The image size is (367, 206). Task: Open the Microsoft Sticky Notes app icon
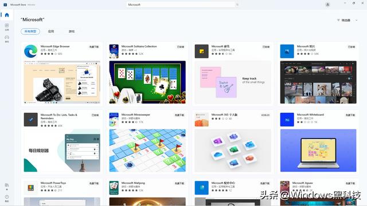(201, 51)
